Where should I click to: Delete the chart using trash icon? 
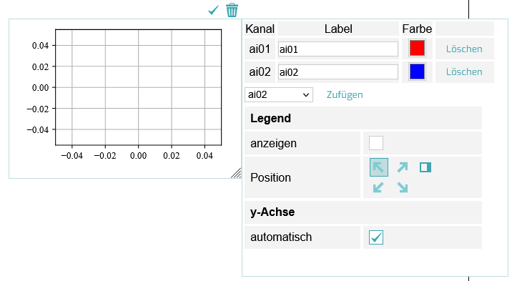[232, 10]
